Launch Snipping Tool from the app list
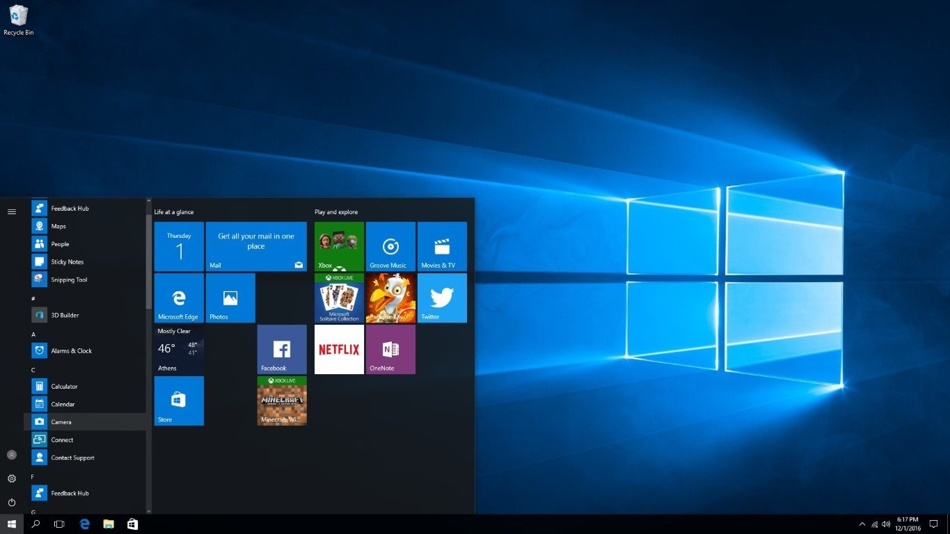 [x=85, y=280]
